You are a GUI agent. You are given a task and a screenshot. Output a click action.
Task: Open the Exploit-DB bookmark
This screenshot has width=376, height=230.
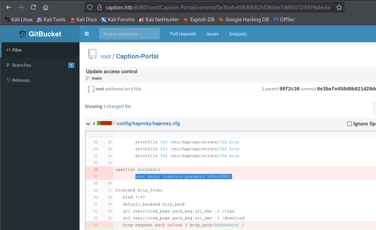(199, 20)
